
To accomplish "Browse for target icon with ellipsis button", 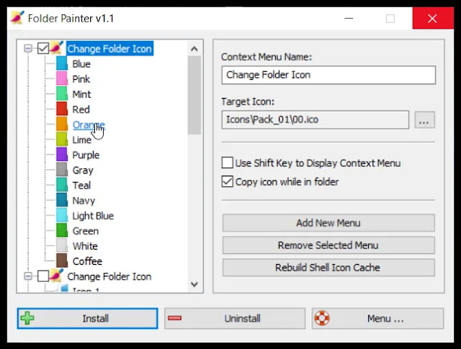I will [424, 119].
